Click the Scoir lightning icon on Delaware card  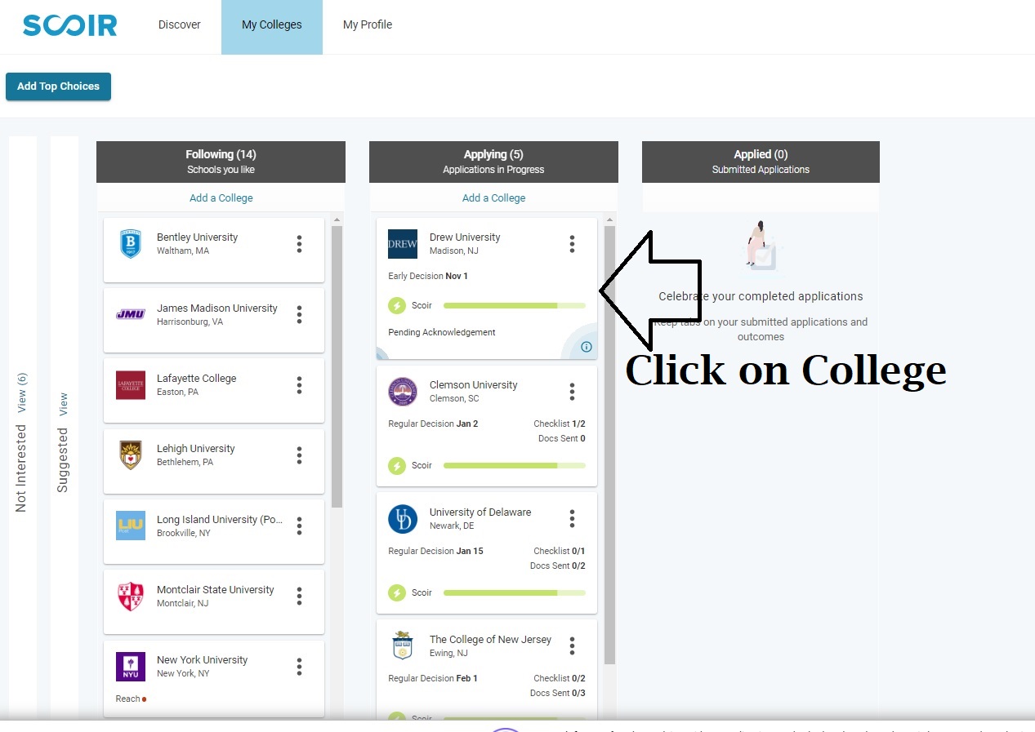coord(397,593)
